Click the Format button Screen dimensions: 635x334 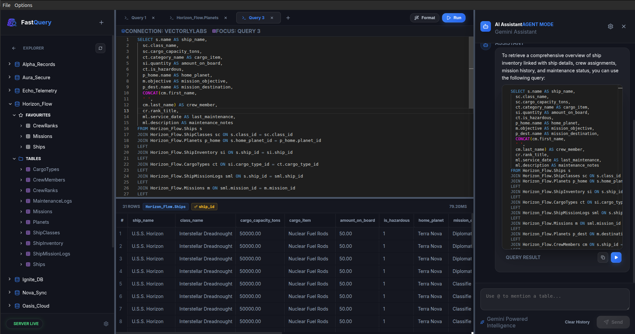pos(425,18)
